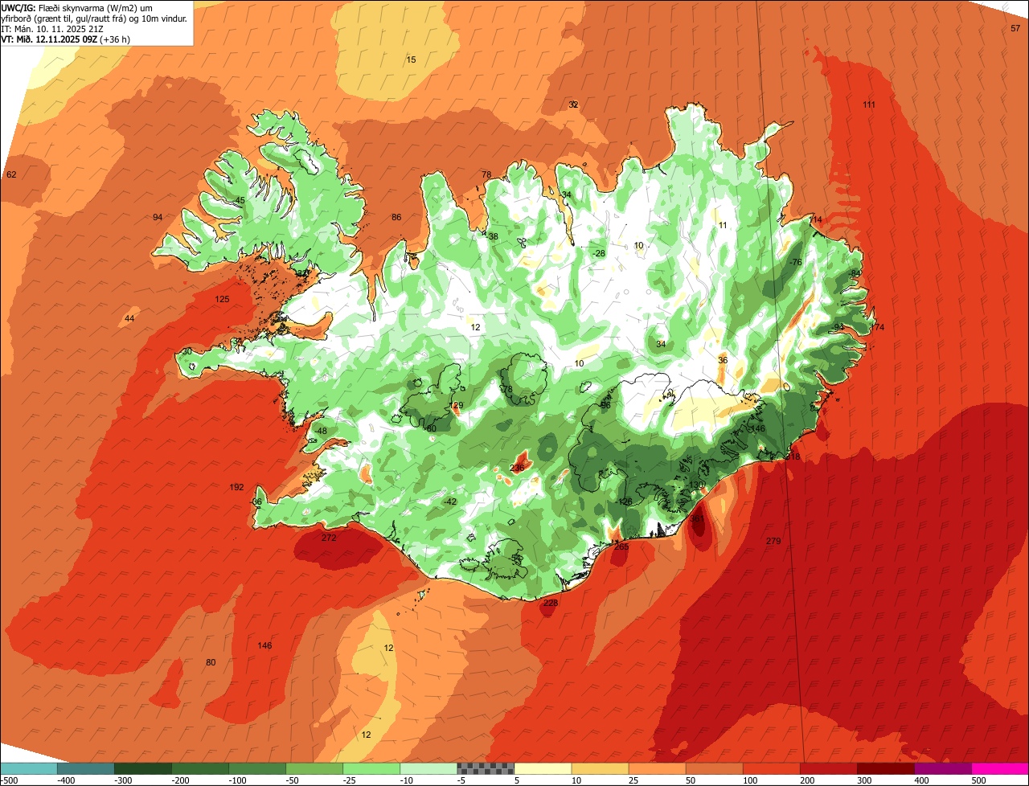
Task: Click the pale green swatch between -10 and -5
Action: (428, 768)
